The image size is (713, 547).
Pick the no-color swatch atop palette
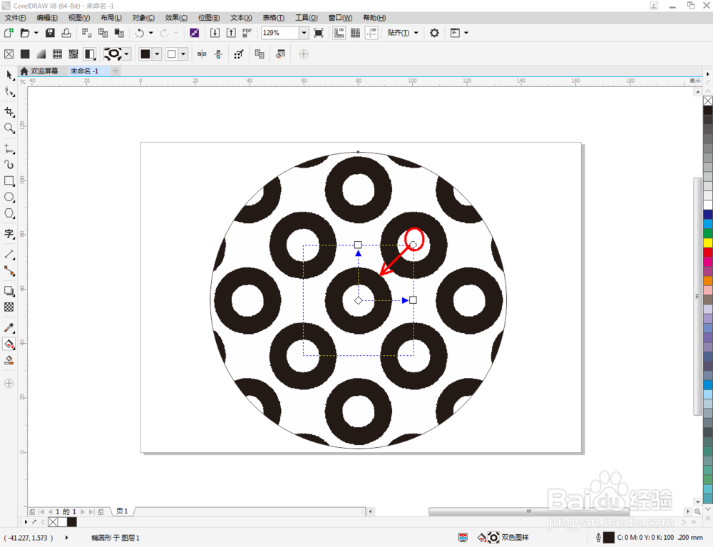click(708, 101)
